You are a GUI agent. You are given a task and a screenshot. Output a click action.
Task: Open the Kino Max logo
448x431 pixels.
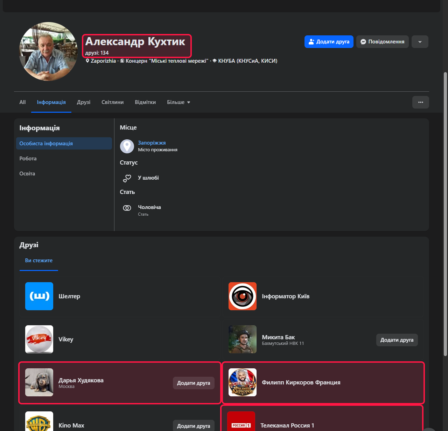[39, 421]
